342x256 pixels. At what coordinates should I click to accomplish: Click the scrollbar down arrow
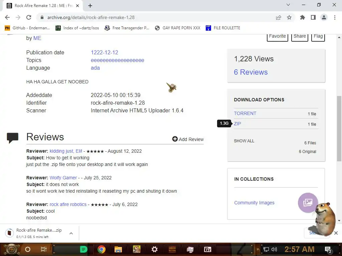click(x=339, y=221)
